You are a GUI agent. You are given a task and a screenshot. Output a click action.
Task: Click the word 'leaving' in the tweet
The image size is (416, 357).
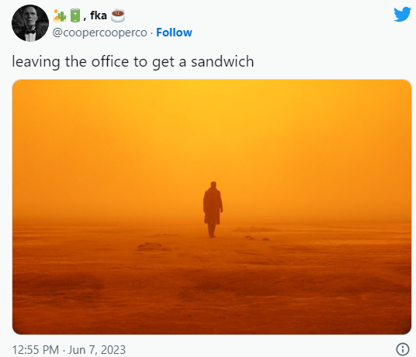(36, 62)
